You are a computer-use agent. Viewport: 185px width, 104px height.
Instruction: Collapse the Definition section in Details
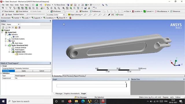coord(1,73)
